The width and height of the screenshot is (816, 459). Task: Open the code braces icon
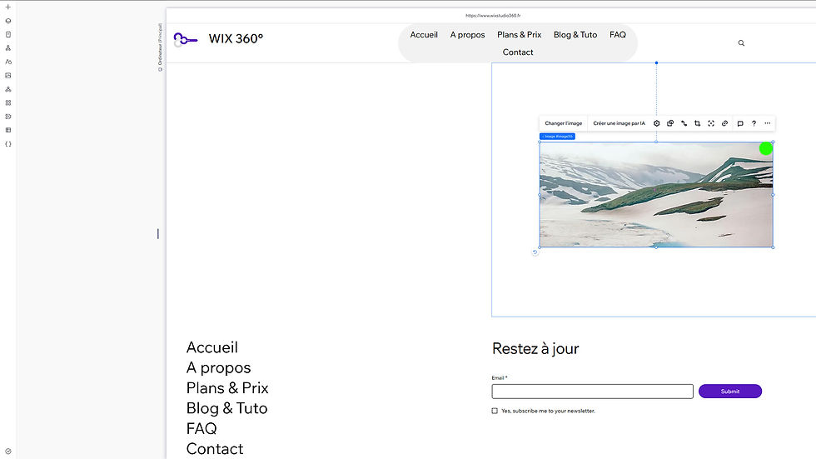(x=7, y=144)
